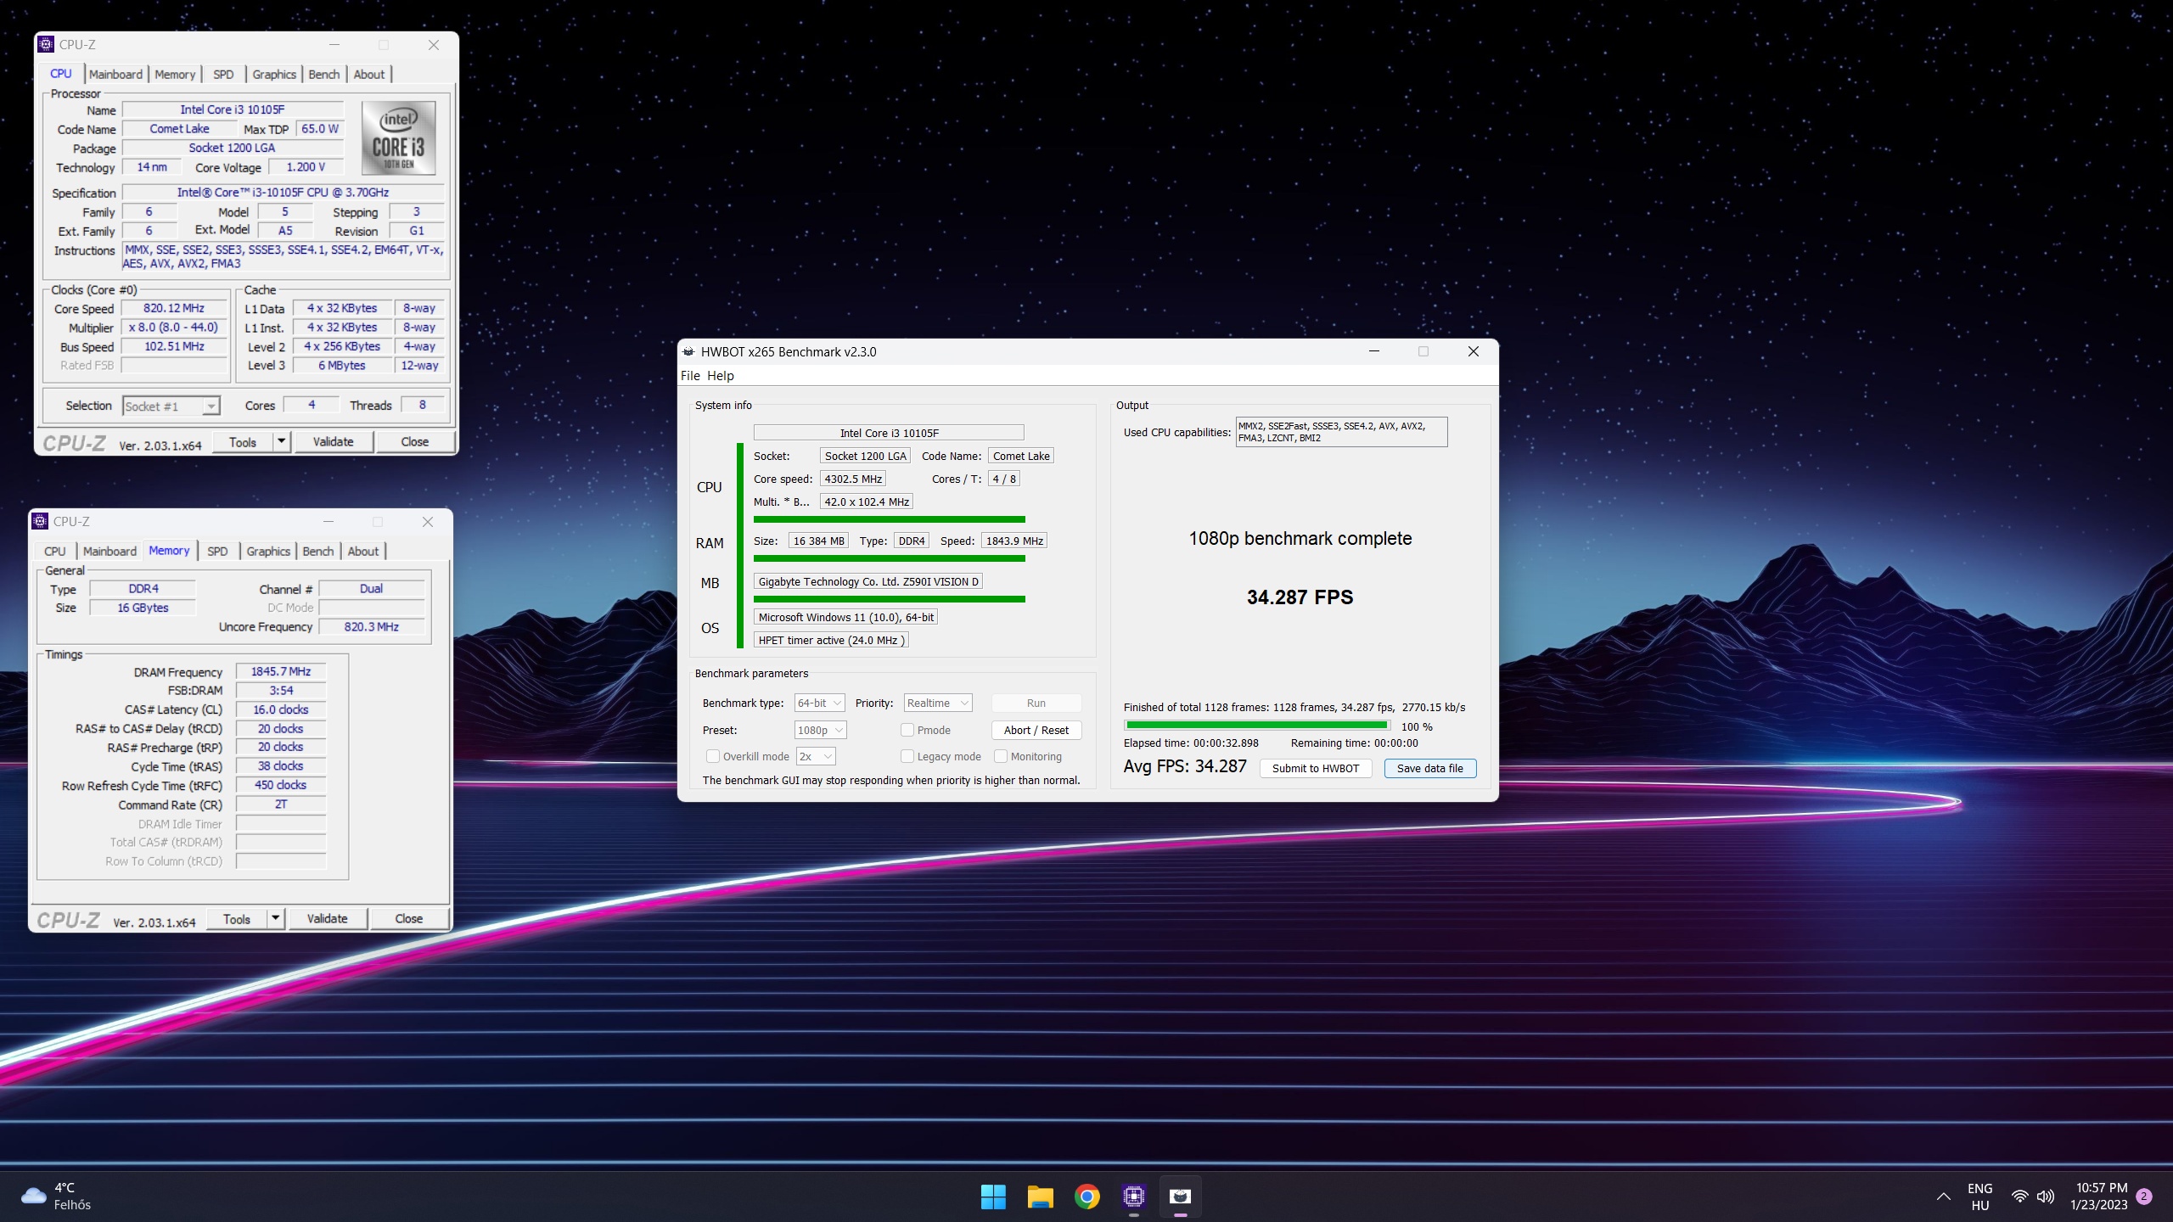Viewport: 2173px width, 1222px height.
Task: Enable the Legacy mode checkbox
Action: pos(907,756)
